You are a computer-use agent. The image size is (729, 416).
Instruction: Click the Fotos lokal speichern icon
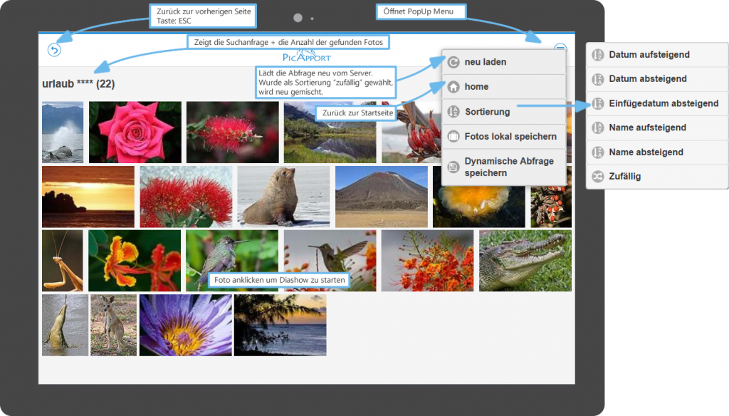click(453, 136)
